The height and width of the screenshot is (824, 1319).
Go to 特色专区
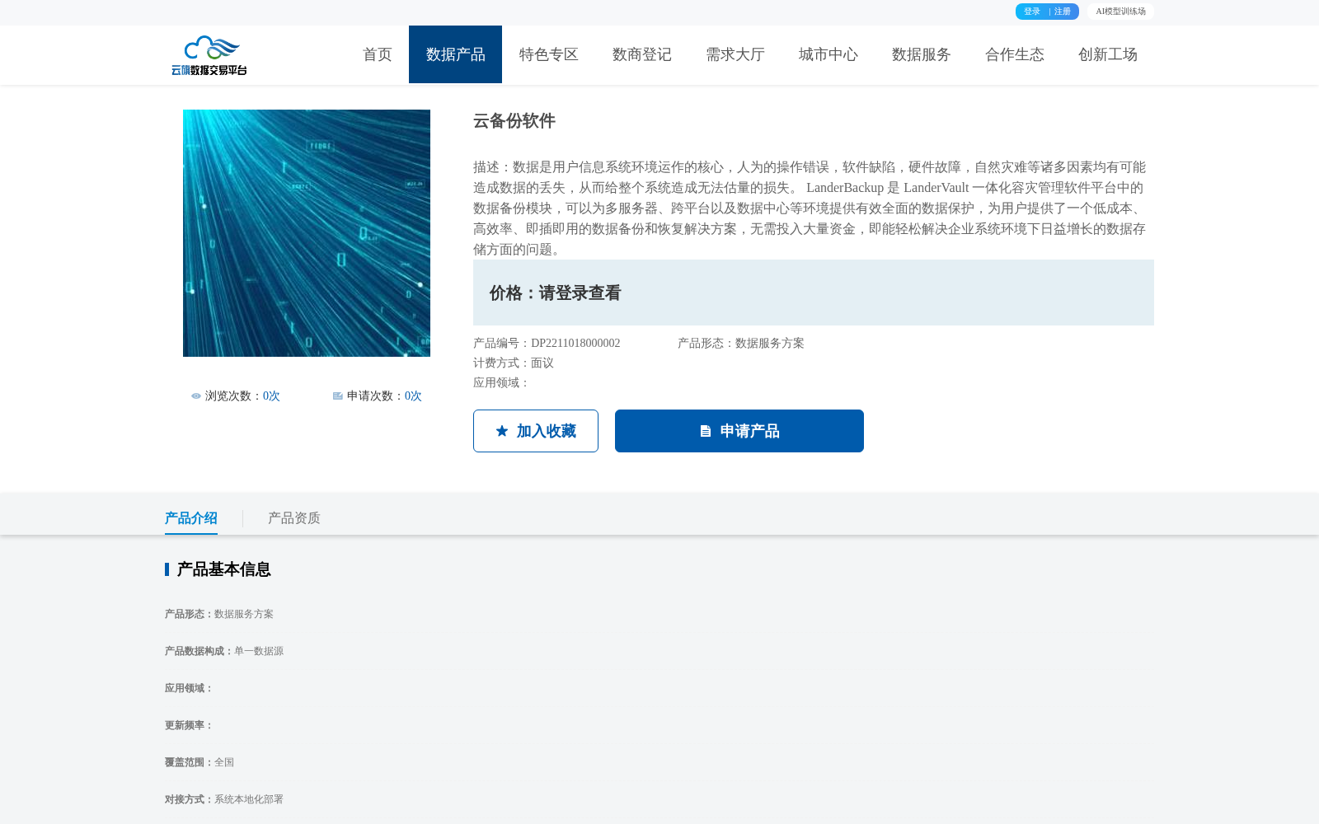click(548, 54)
